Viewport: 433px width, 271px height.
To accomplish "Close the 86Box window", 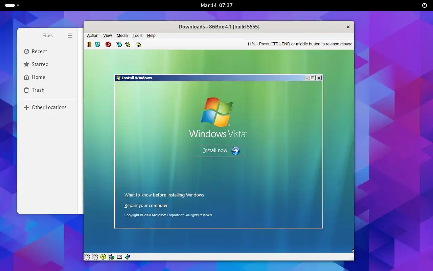I will click(348, 27).
